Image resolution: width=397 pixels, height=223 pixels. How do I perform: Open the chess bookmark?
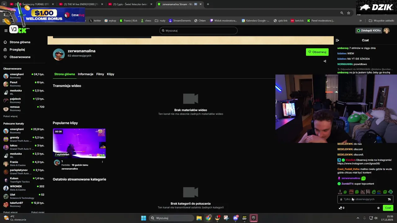pos(146,21)
